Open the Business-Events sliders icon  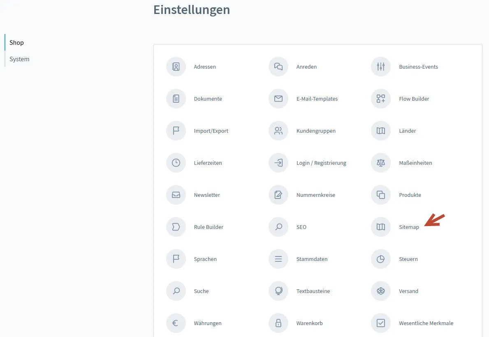tap(381, 67)
